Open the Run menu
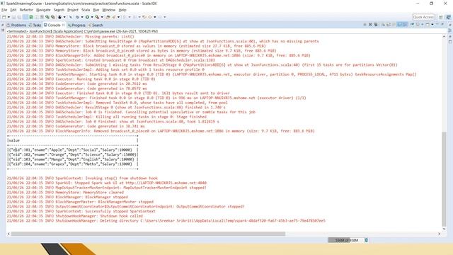The width and height of the screenshot is (453, 255). pyautogui.click(x=96, y=10)
